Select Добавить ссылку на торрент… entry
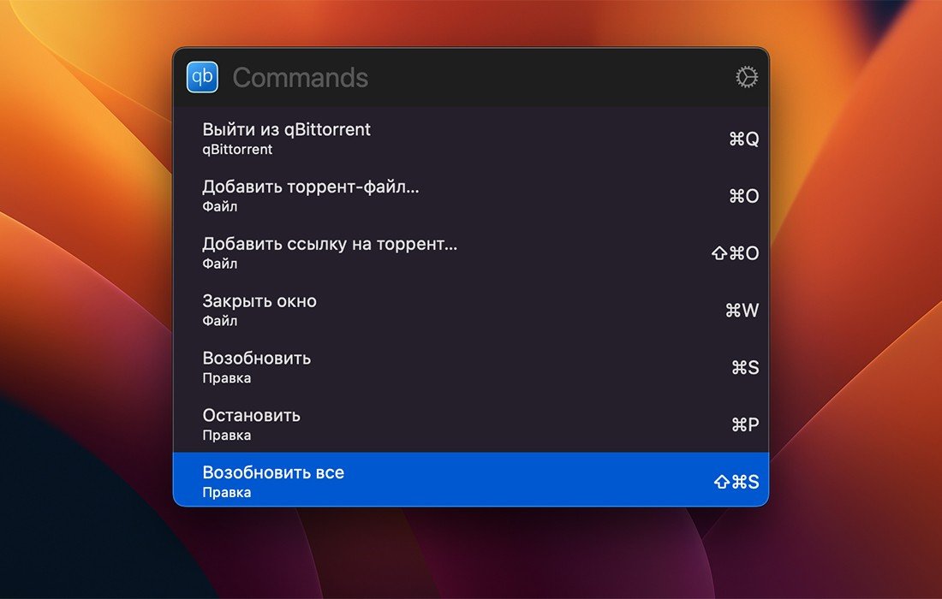The image size is (942, 599). click(x=470, y=252)
